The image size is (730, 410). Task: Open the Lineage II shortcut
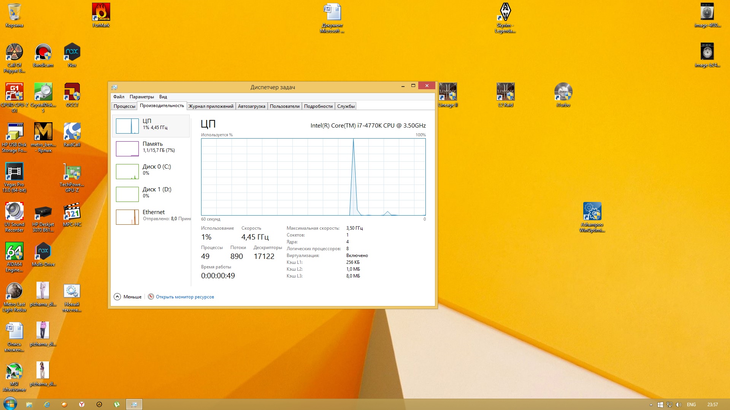coord(448,92)
